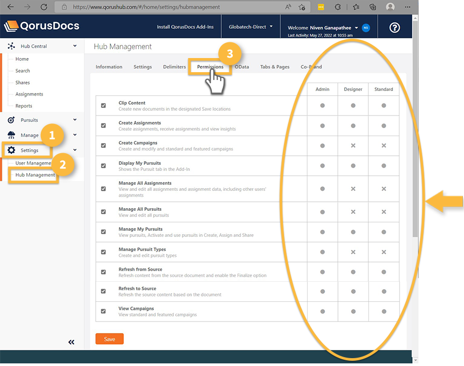
Task: Click the NG user avatar badge
Action: pyautogui.click(x=366, y=28)
